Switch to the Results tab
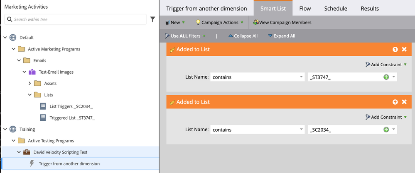415x173 pixels. coord(370,8)
